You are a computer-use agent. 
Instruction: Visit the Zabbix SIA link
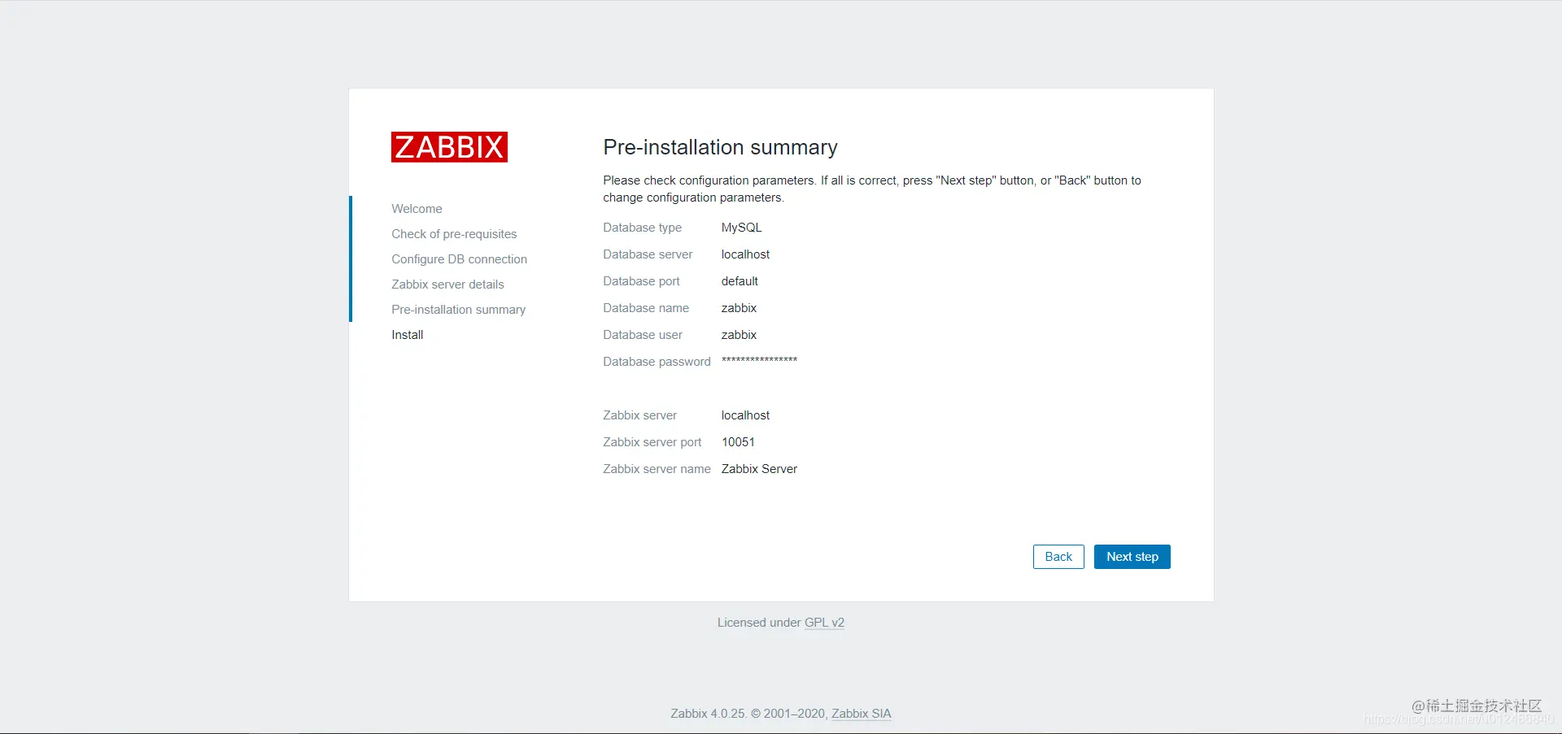(x=862, y=714)
